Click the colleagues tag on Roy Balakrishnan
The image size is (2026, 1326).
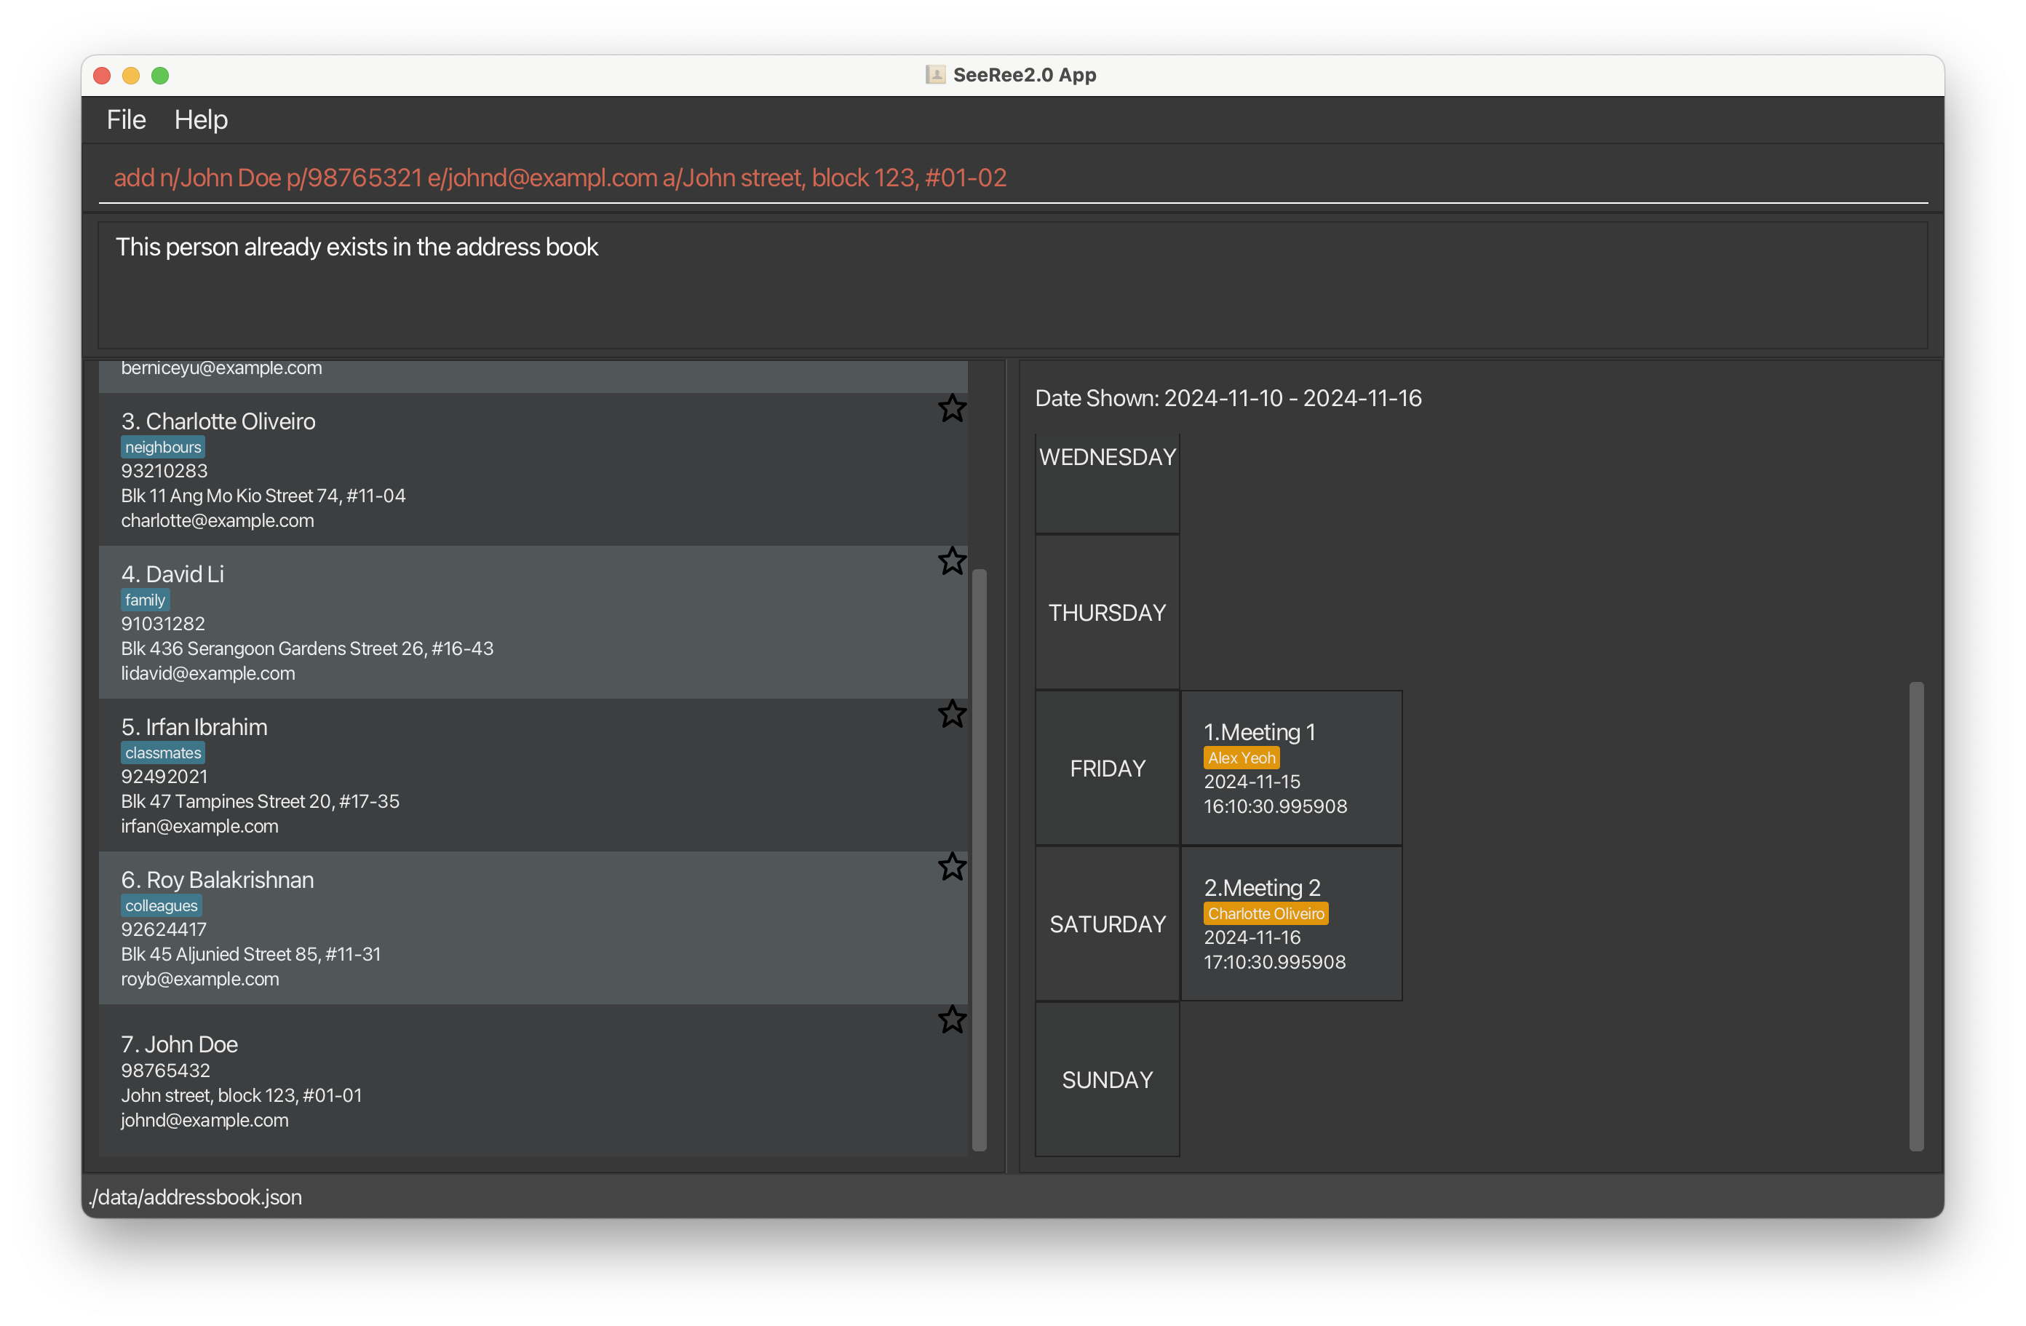pos(161,905)
